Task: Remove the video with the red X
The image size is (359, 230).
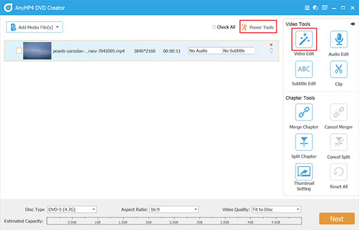Action: click(271, 45)
